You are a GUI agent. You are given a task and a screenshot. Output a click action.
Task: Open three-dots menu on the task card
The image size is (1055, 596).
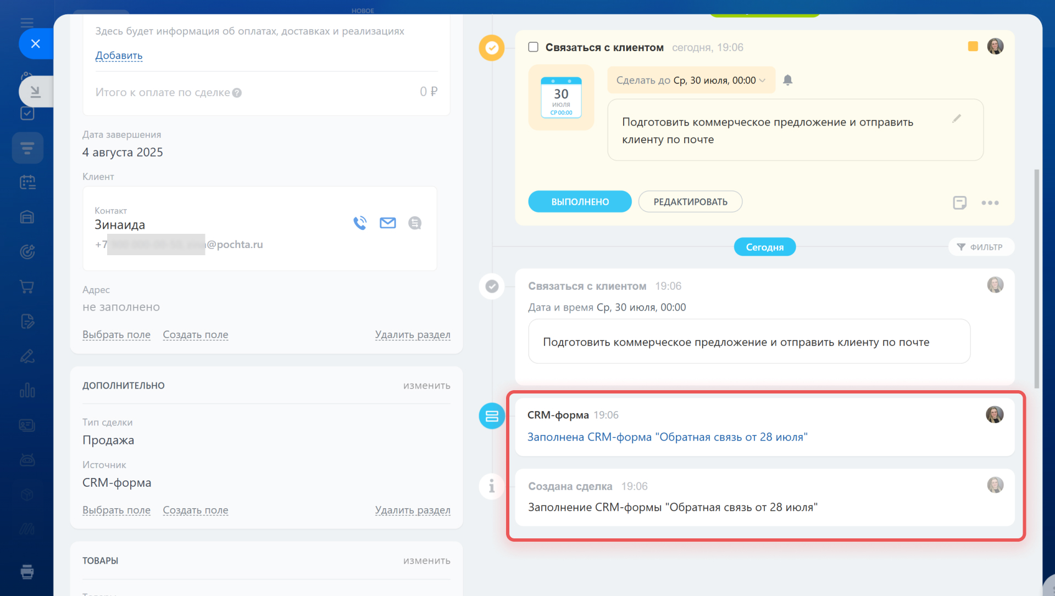click(x=990, y=203)
